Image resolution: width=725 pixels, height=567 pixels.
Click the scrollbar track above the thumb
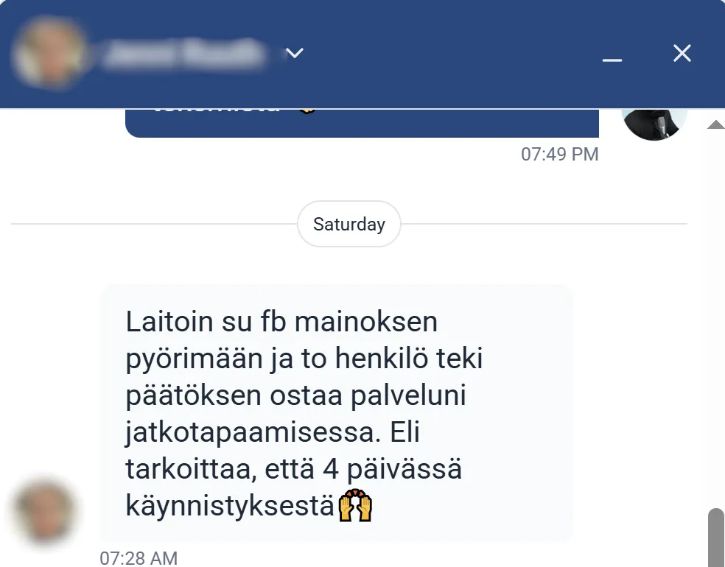[716, 319]
